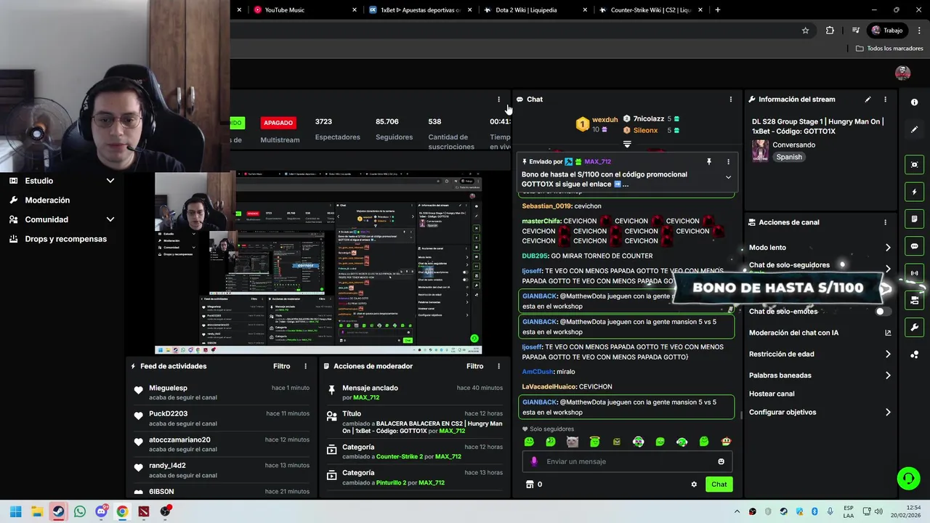This screenshot has height=523, width=930.
Task: Open browser extensions puzzle icon
Action: coord(830,31)
